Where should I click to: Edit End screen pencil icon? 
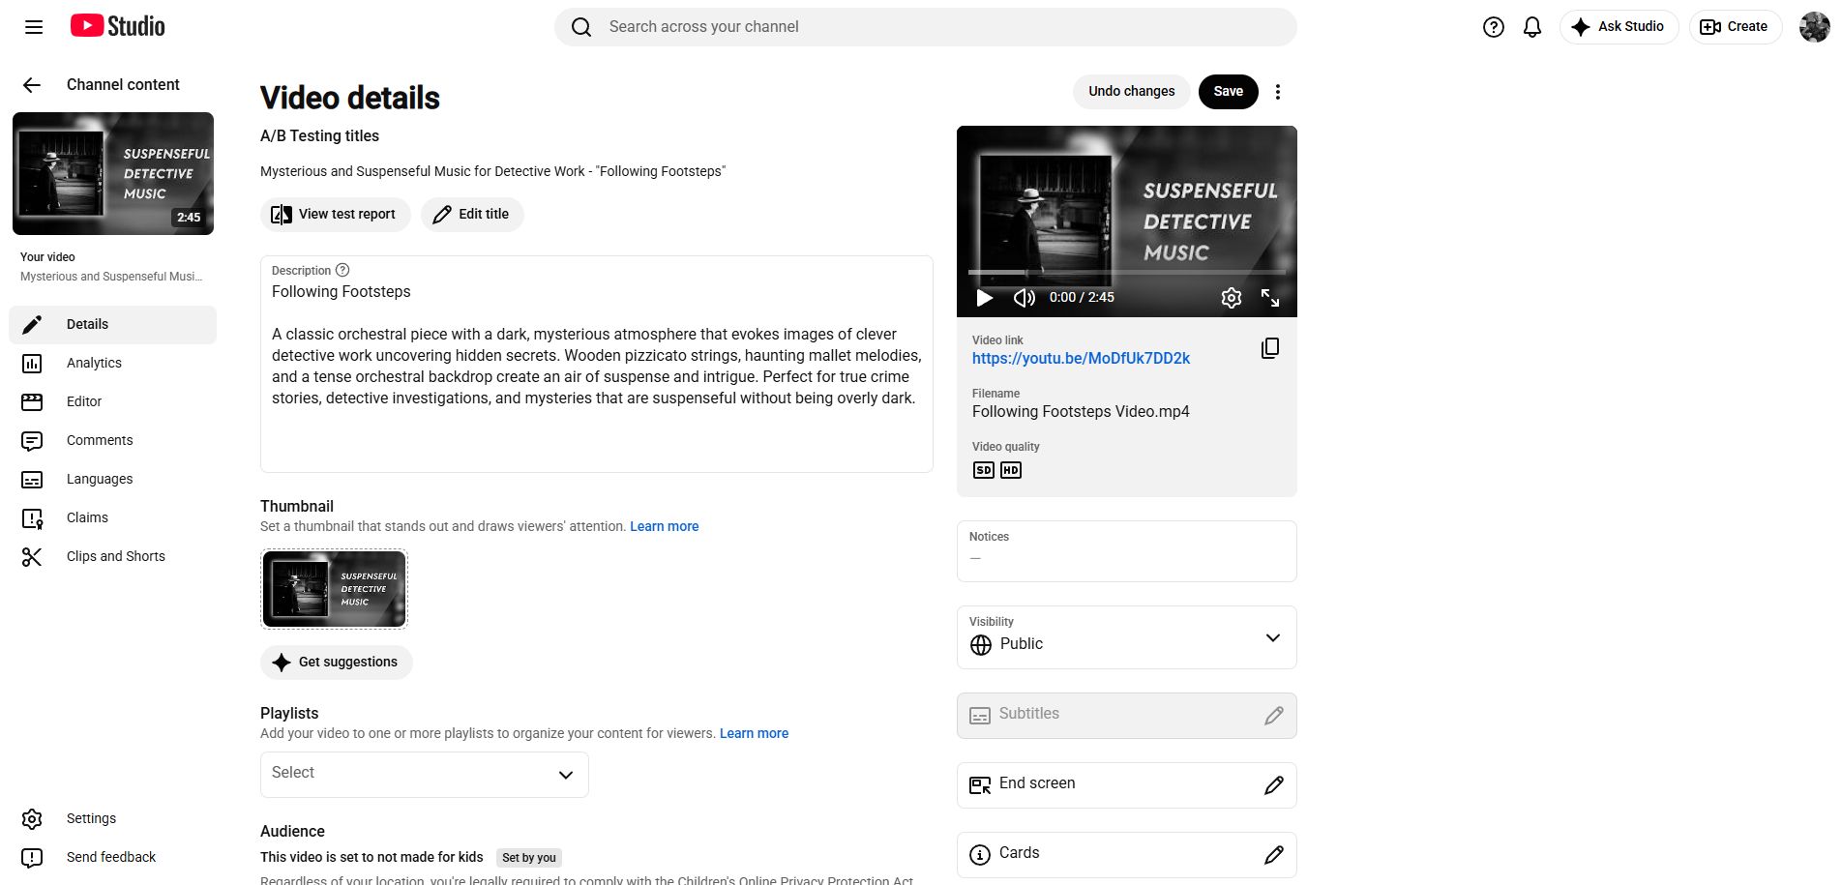(x=1274, y=785)
